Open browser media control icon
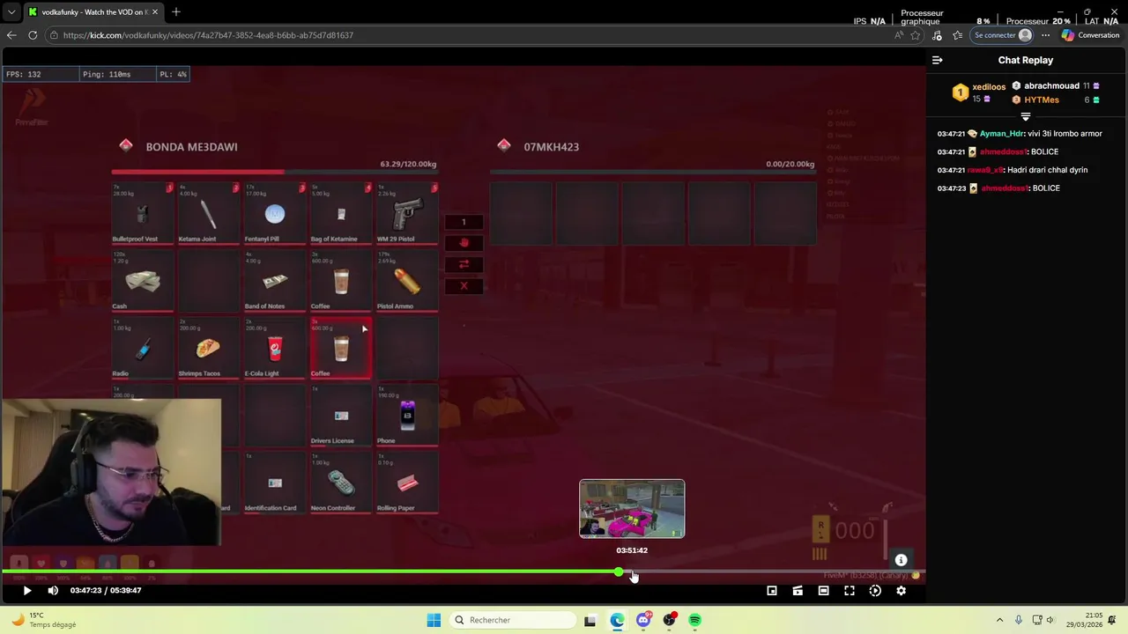 [x=937, y=35]
